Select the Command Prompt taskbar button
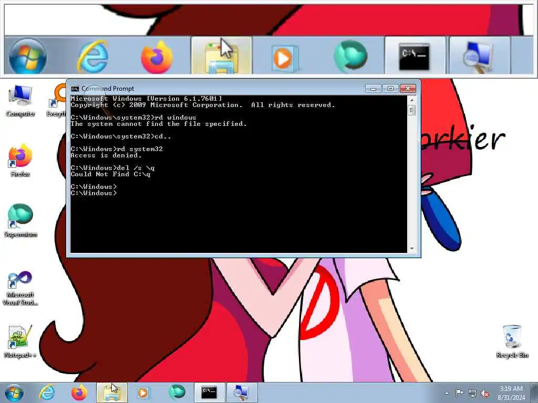The height and width of the screenshot is (403, 538). click(209, 393)
